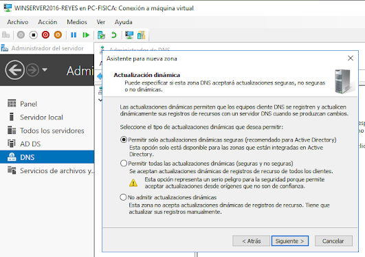Click the Servicios de archivos icon

(x=12, y=170)
